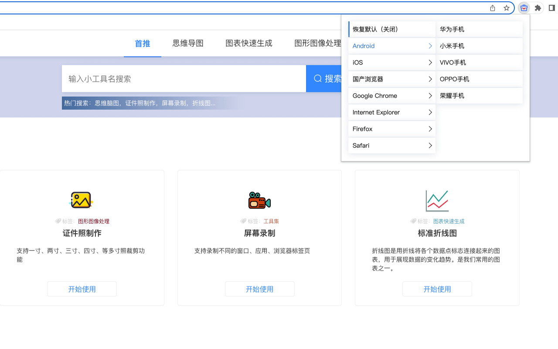Click the blue 搜索 button
The width and height of the screenshot is (558, 349).
click(x=324, y=79)
